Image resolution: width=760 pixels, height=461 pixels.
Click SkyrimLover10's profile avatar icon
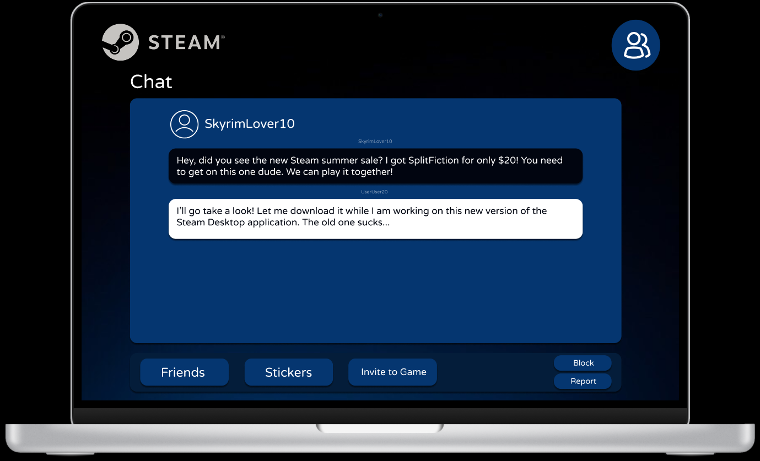click(184, 124)
